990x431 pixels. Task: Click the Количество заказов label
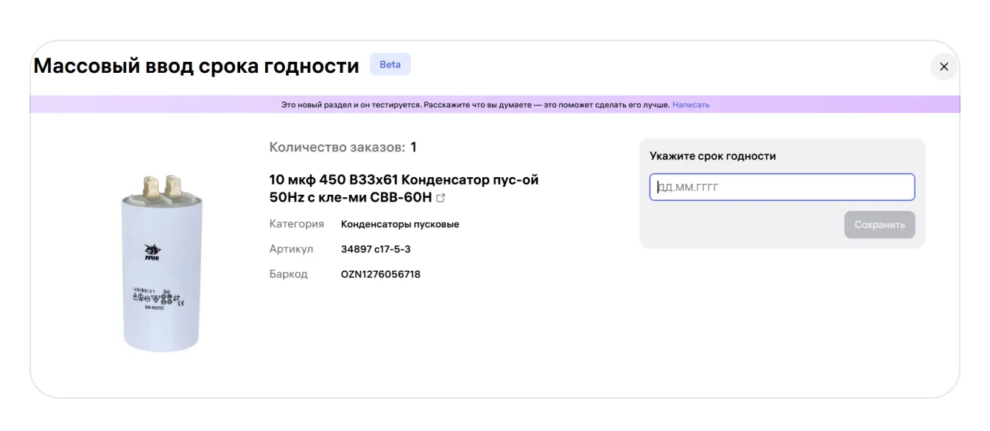[x=337, y=147]
